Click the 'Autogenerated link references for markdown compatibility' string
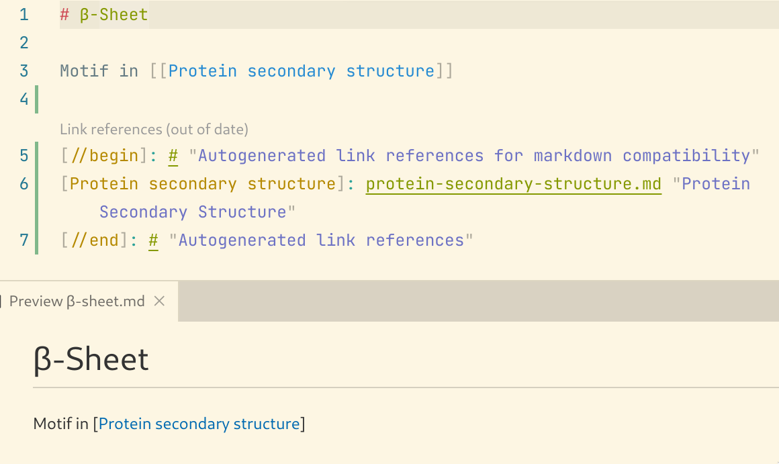This screenshot has height=464, width=779. click(x=474, y=156)
